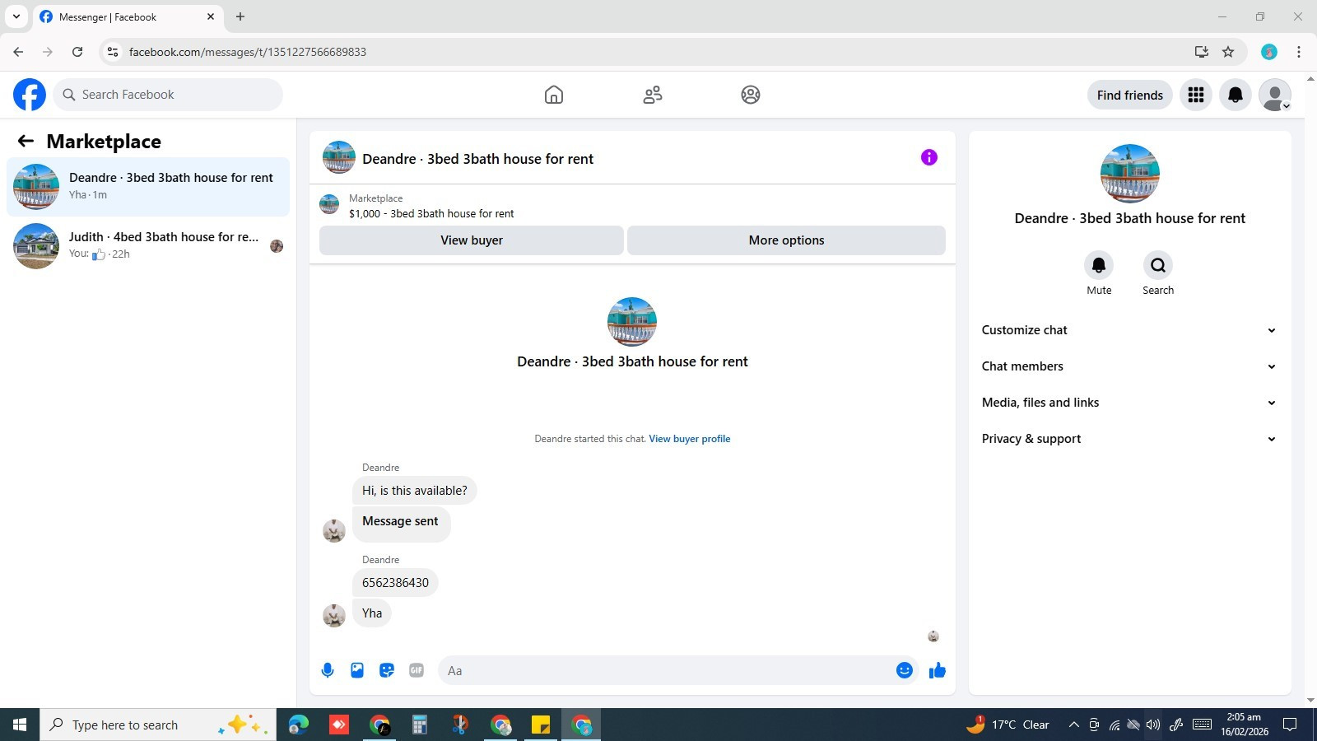Open the View buyer profile link
The width and height of the screenshot is (1317, 741).
pyautogui.click(x=690, y=439)
